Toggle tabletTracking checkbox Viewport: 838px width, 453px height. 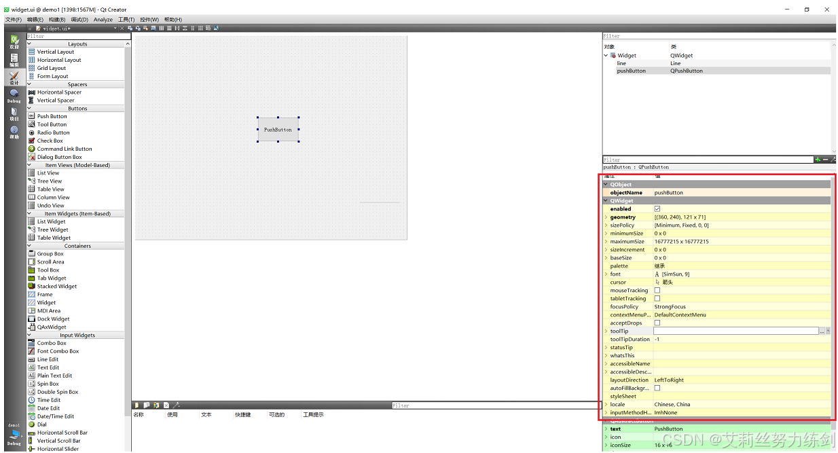[657, 299]
